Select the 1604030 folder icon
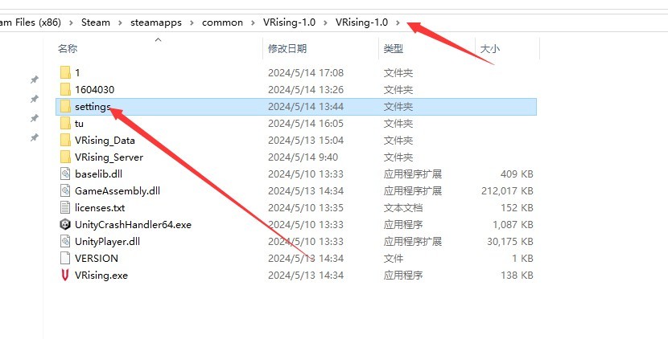 (x=65, y=90)
